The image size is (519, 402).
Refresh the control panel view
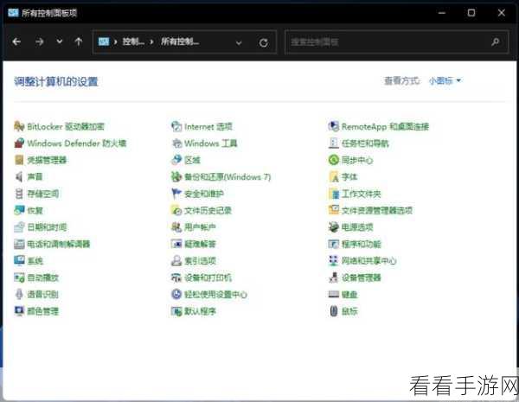click(x=264, y=42)
